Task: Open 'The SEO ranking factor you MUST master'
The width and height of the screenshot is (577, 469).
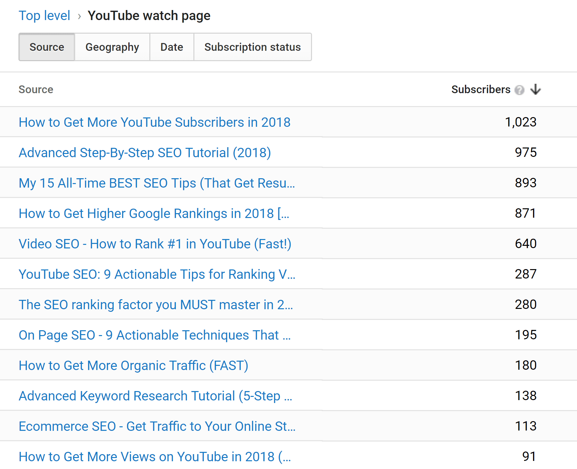Action: [x=156, y=305]
